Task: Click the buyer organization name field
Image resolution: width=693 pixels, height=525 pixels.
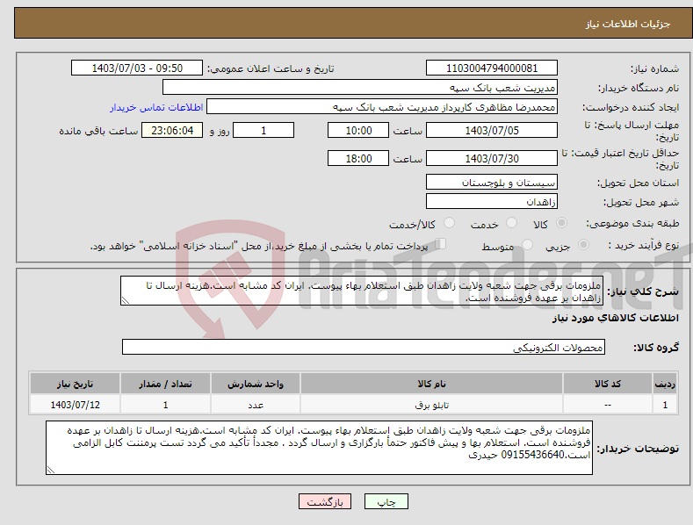Action: pyautogui.click(x=360, y=88)
